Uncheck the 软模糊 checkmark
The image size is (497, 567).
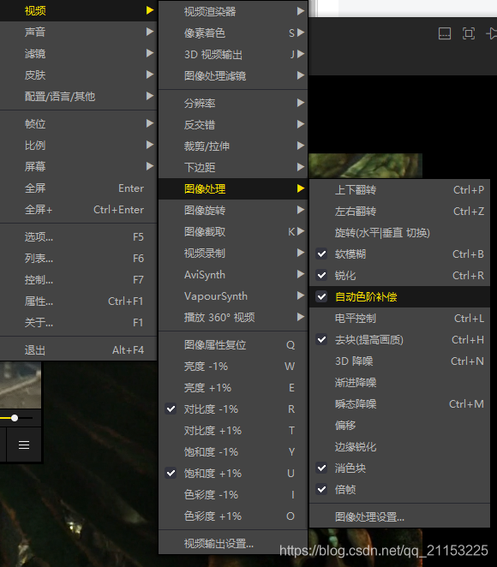[321, 254]
